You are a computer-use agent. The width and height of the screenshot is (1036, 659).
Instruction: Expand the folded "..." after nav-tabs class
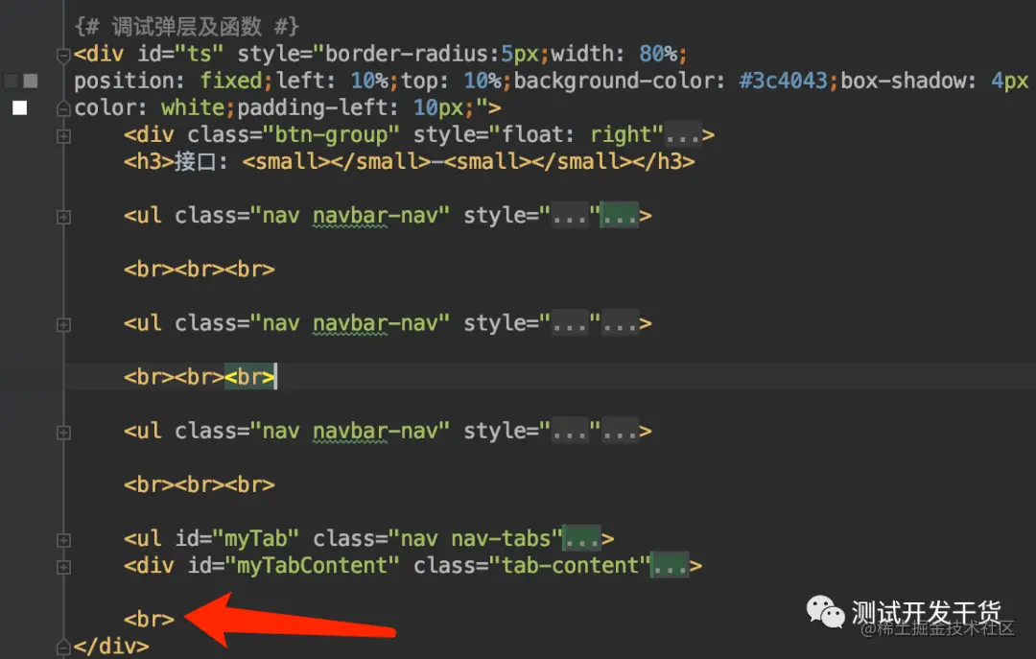tap(581, 539)
